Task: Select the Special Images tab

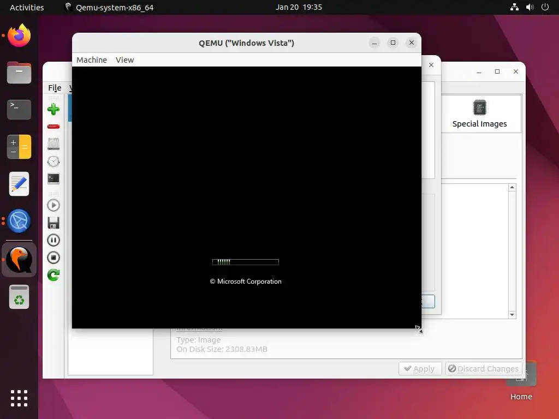Action: click(479, 114)
